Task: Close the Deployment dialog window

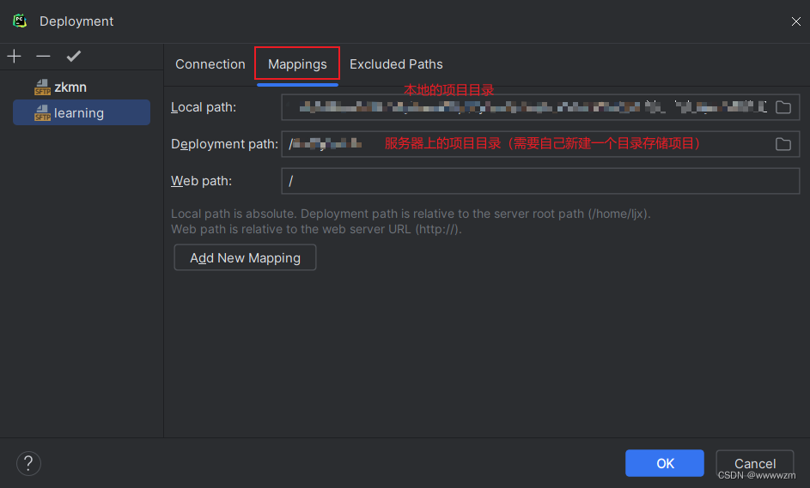Action: [x=796, y=21]
